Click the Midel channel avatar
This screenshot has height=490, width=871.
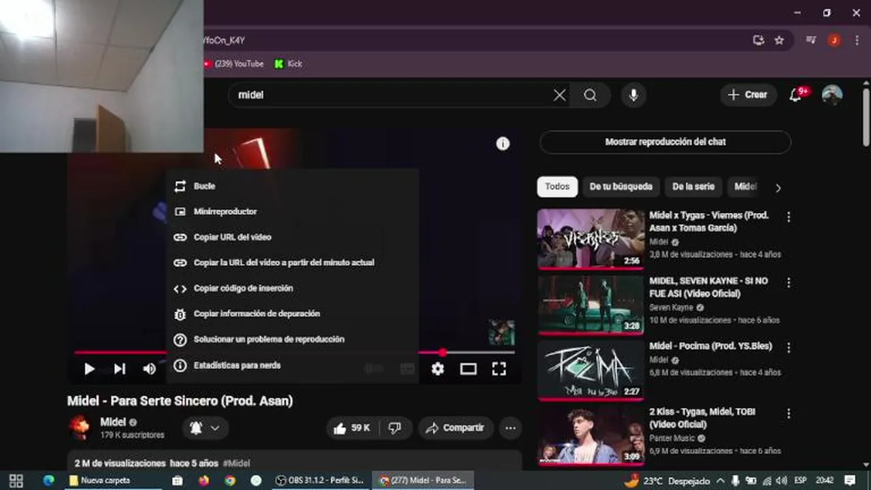[80, 428]
